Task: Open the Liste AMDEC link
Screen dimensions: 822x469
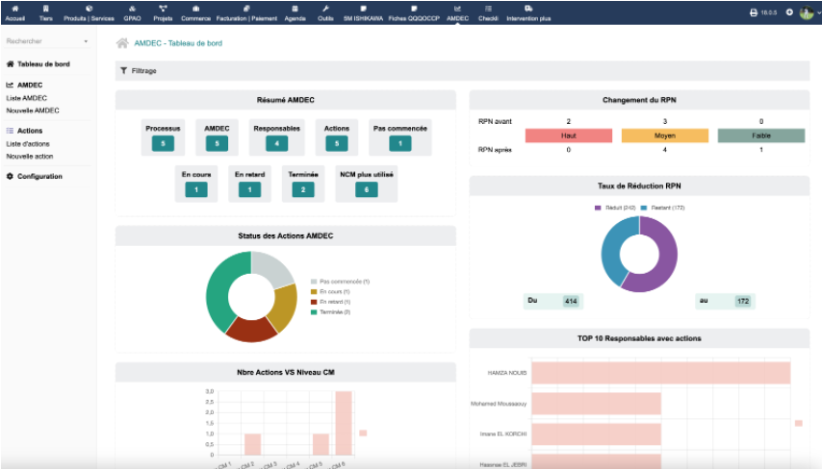Action: coord(26,98)
